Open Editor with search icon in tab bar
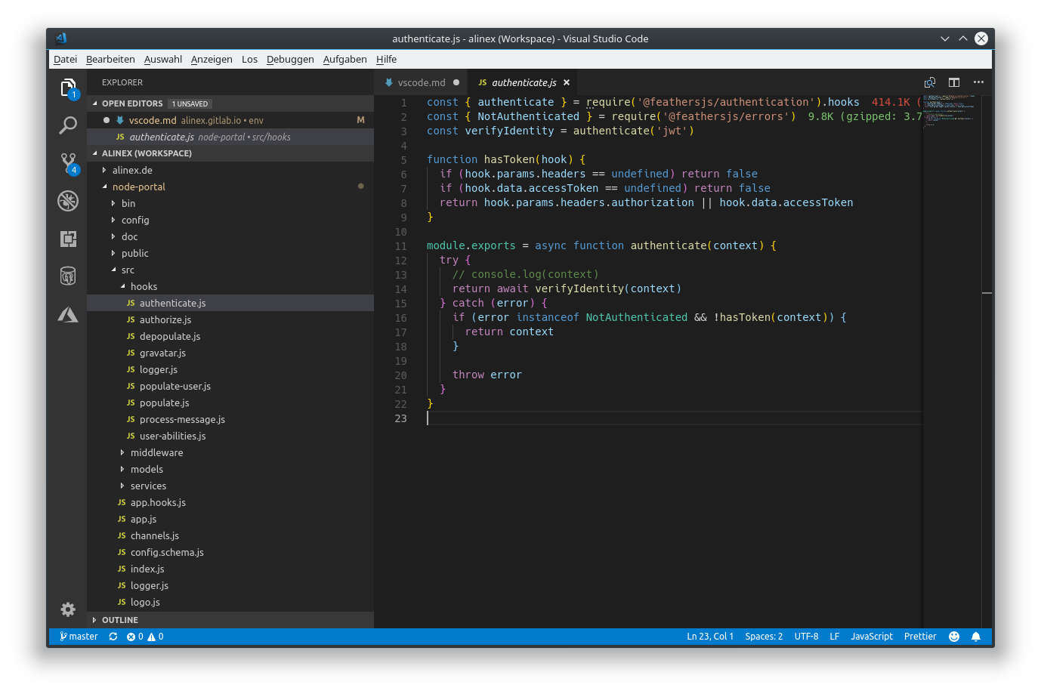 point(928,82)
